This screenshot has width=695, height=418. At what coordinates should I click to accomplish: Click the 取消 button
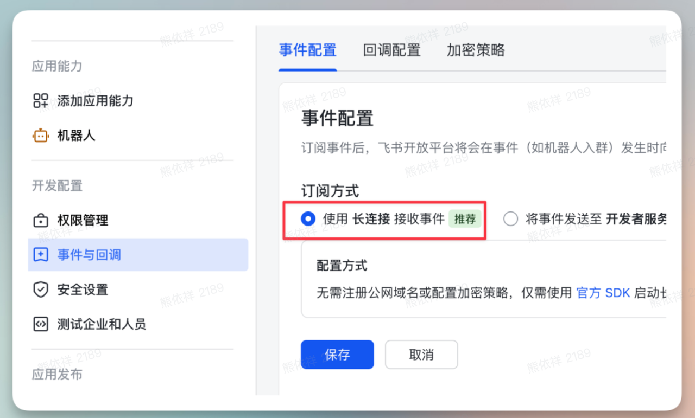pyautogui.click(x=421, y=354)
